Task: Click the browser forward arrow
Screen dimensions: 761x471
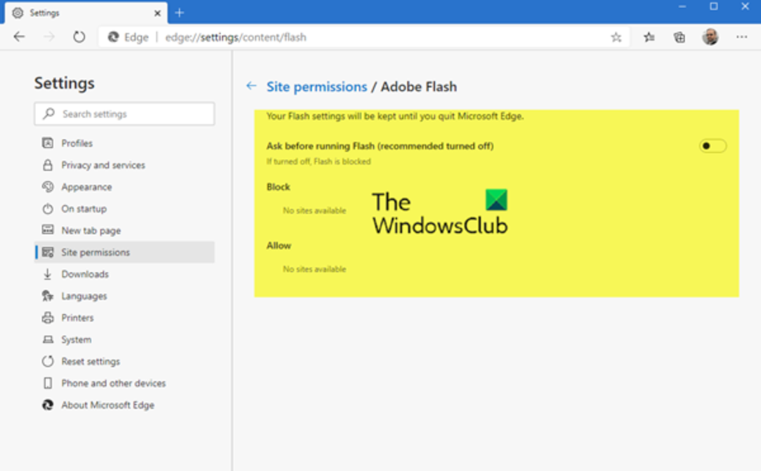Action: (49, 37)
